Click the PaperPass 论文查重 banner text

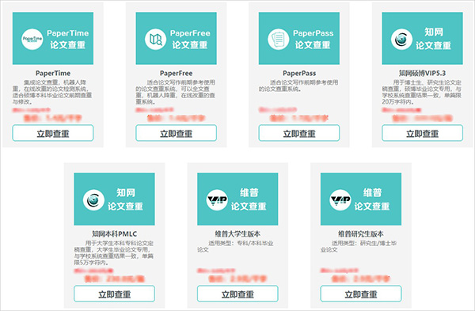(313, 40)
